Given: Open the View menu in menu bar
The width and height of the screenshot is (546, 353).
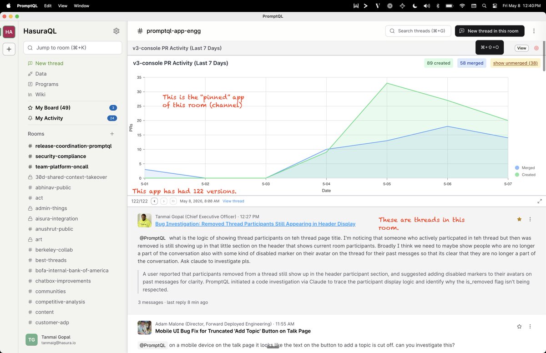Looking at the screenshot, I should click(63, 6).
